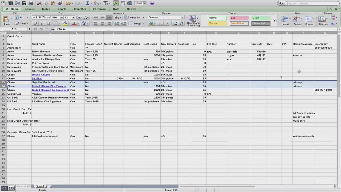
Task: Switch to the Layout ribbon tab
Action: tap(30, 9)
